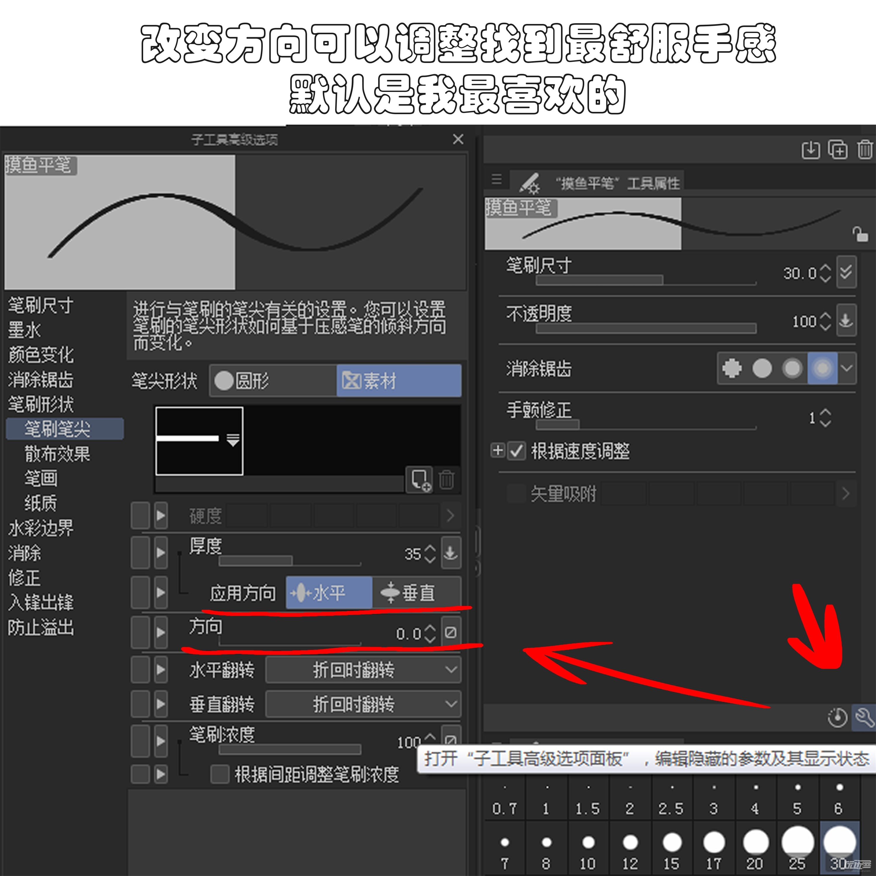876x876 pixels.
Task: Open 防止溢出 settings category
Action: point(41,628)
